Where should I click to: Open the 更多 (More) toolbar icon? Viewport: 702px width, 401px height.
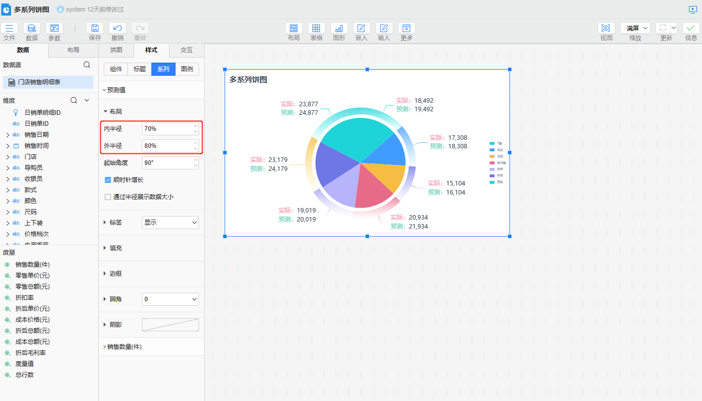pos(407,29)
